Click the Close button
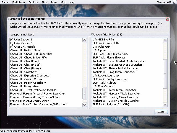Image resolution: width=177 pixels, height=133 pixels. 161,112
